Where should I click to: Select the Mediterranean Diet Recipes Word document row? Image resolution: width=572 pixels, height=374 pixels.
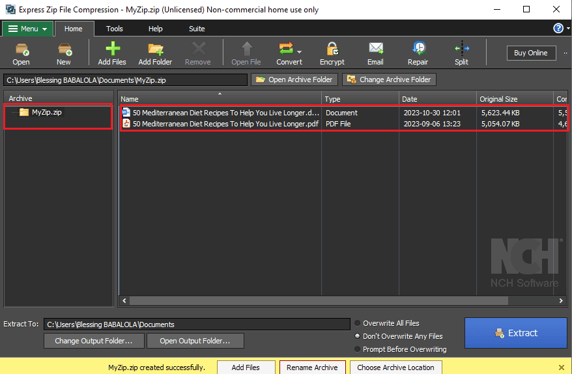[x=343, y=113]
